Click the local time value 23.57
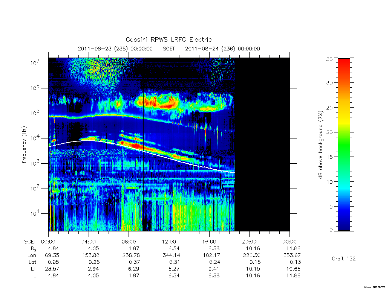Screen dimensions: 386x289 (x=52, y=269)
